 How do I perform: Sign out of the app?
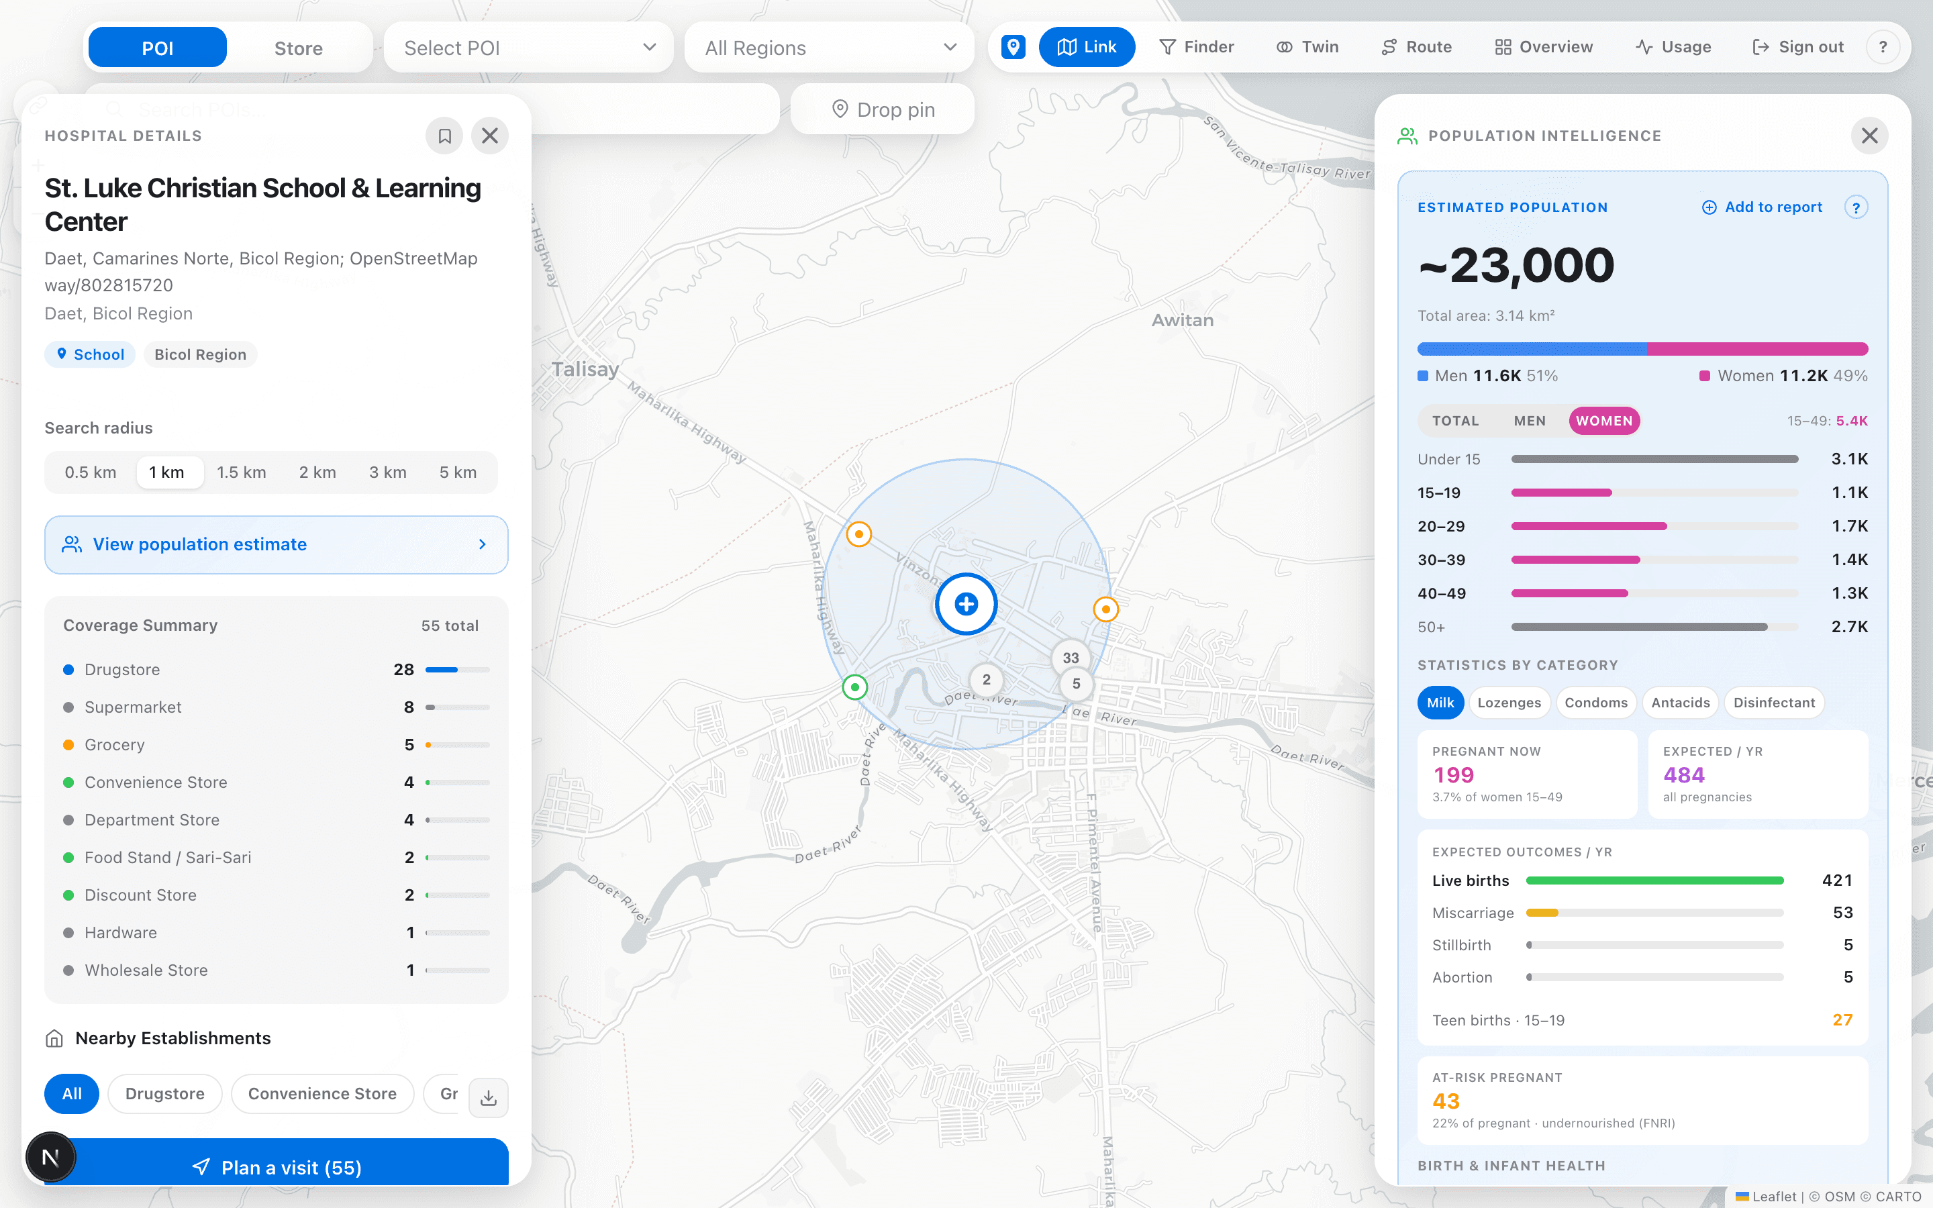tap(1797, 47)
